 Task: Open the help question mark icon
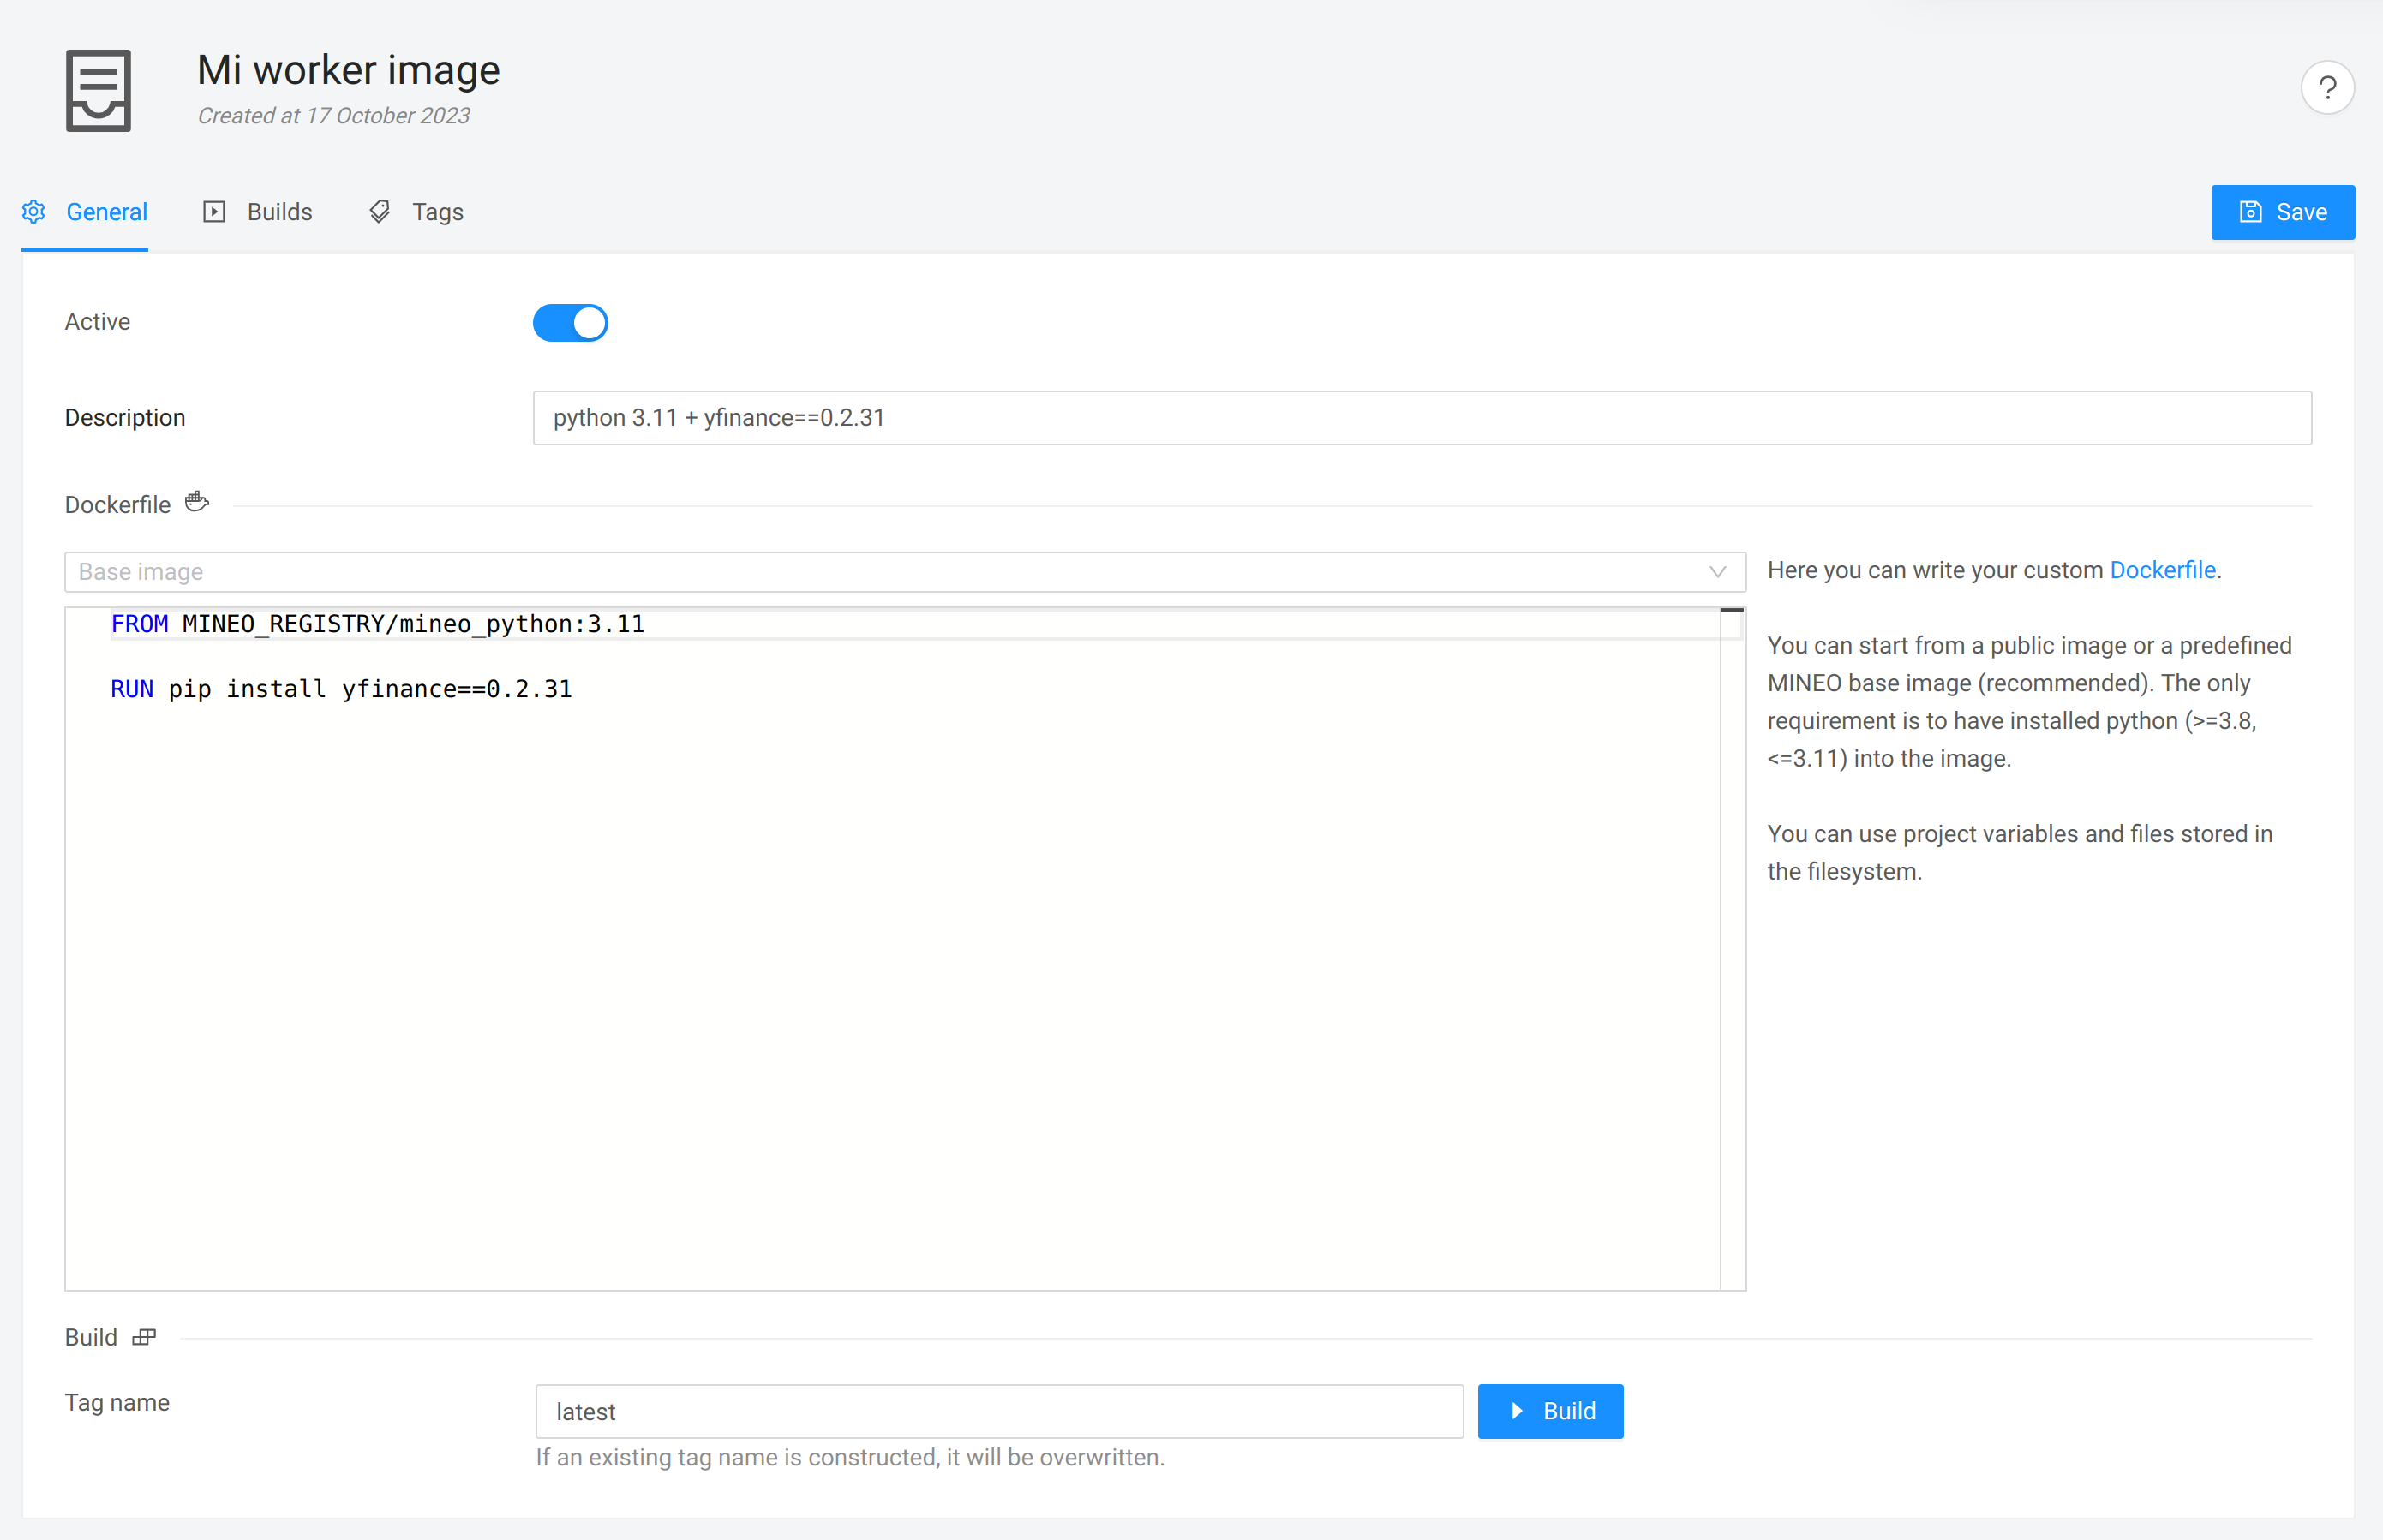click(x=2328, y=87)
